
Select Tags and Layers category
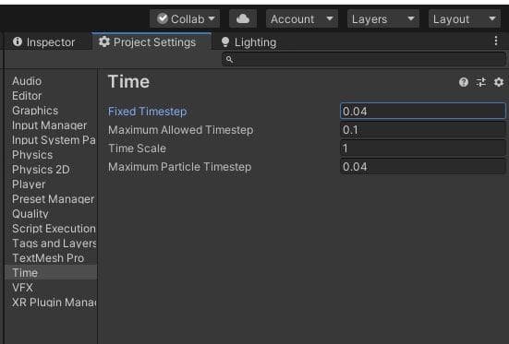pos(51,243)
